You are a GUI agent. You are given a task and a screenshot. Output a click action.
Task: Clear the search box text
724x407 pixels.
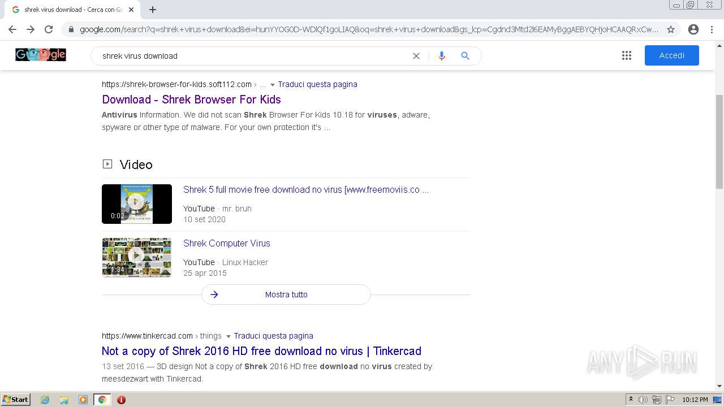[416, 56]
